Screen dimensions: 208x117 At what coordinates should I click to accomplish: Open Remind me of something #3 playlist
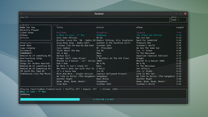pyautogui.click(x=36, y=56)
